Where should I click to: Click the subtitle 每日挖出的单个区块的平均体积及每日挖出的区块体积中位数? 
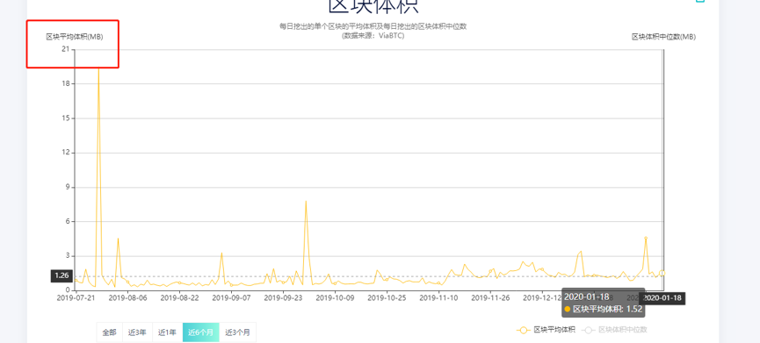click(x=373, y=26)
